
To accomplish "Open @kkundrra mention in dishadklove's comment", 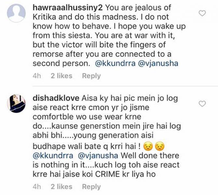I will (53, 156).
